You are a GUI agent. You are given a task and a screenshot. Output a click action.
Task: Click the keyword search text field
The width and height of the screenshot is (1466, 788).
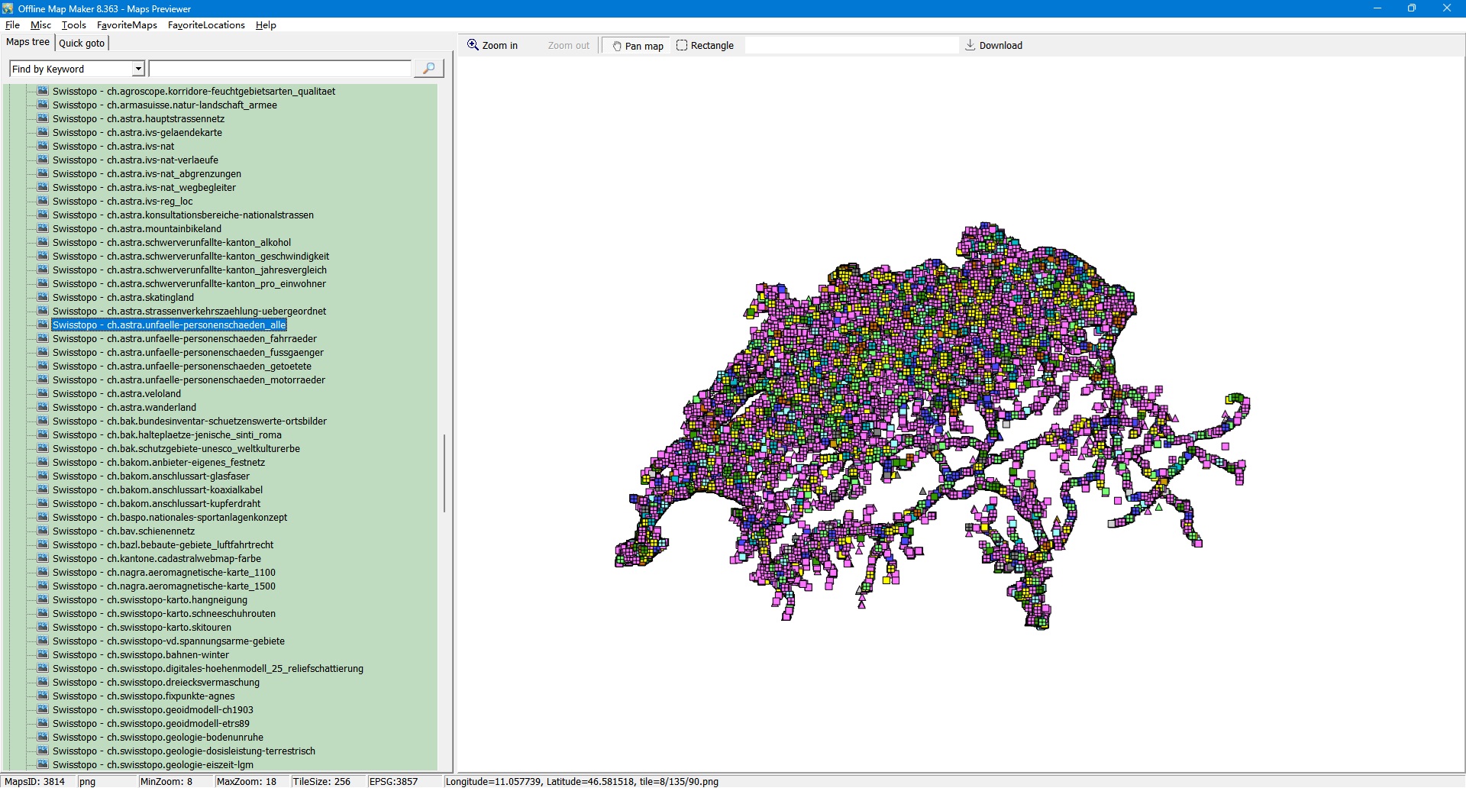point(279,69)
